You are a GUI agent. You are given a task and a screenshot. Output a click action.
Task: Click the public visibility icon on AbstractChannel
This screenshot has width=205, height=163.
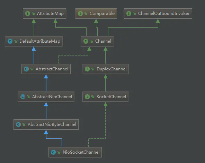pos(32,69)
